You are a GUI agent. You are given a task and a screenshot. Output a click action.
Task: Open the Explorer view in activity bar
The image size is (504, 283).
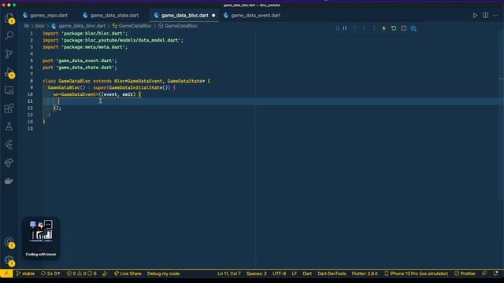pyautogui.click(x=9, y=18)
